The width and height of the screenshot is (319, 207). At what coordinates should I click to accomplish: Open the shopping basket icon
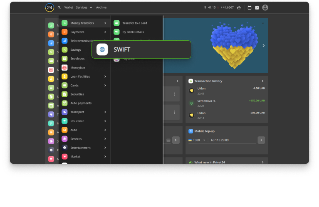(239, 7)
